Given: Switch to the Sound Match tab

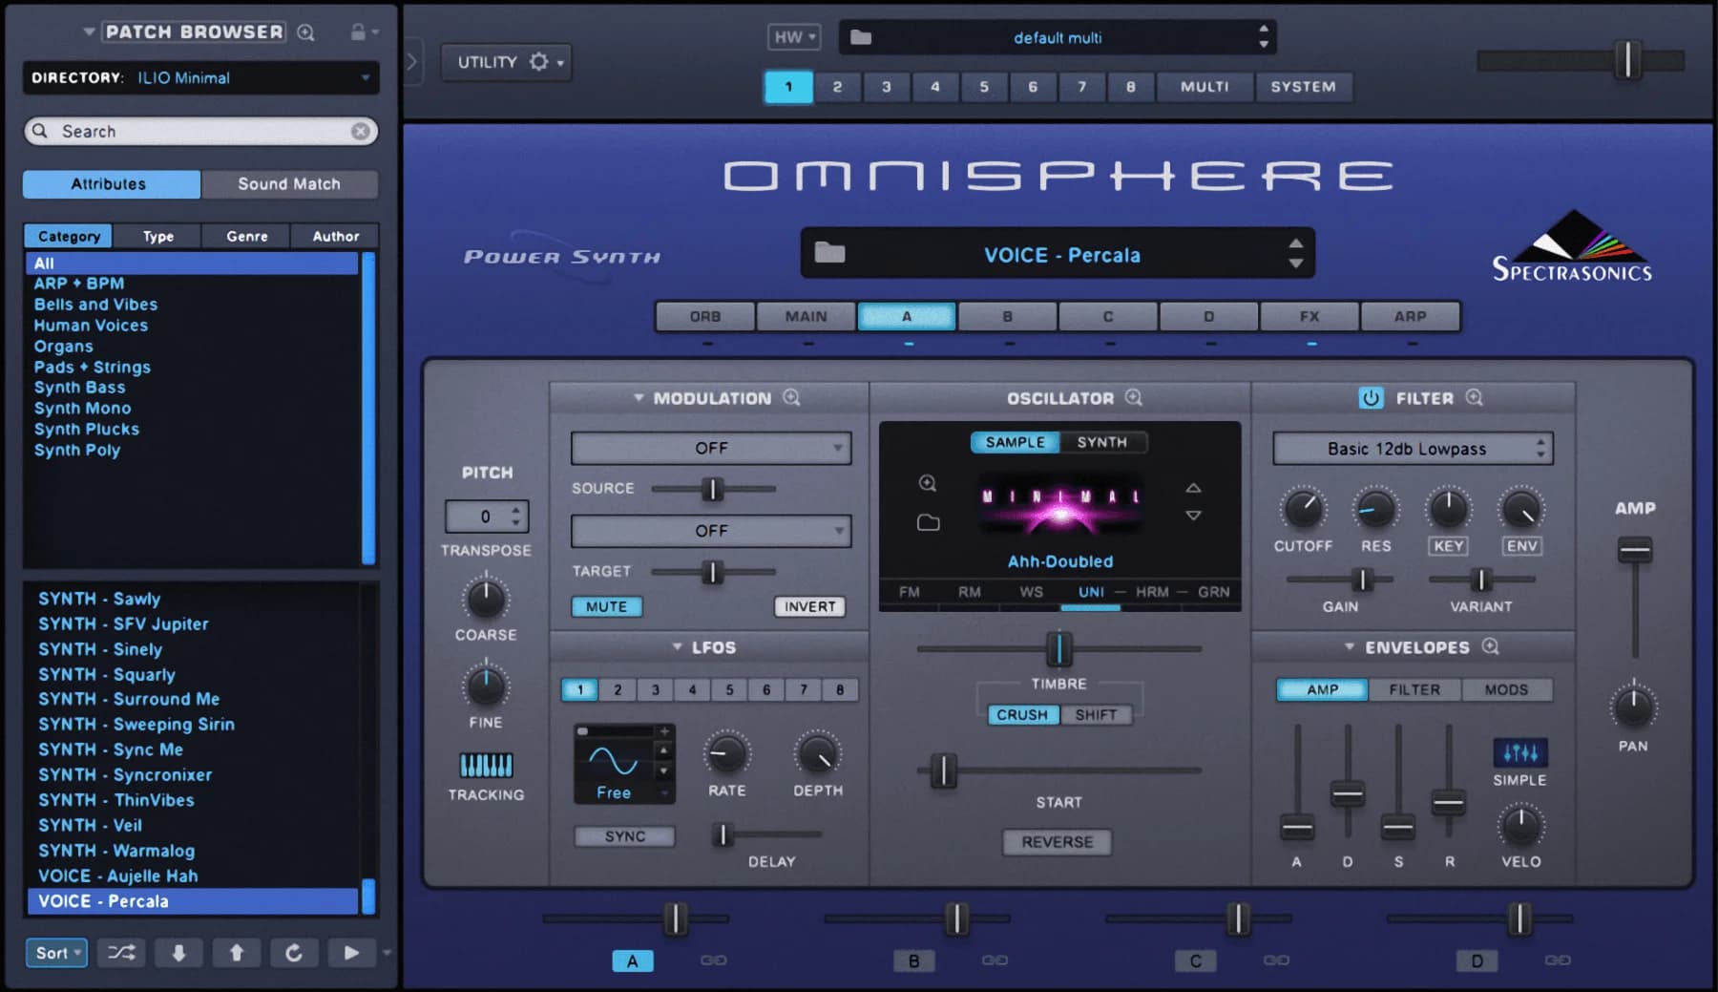Looking at the screenshot, I should (x=290, y=183).
